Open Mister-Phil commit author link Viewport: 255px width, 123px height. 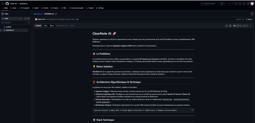tap(41, 19)
